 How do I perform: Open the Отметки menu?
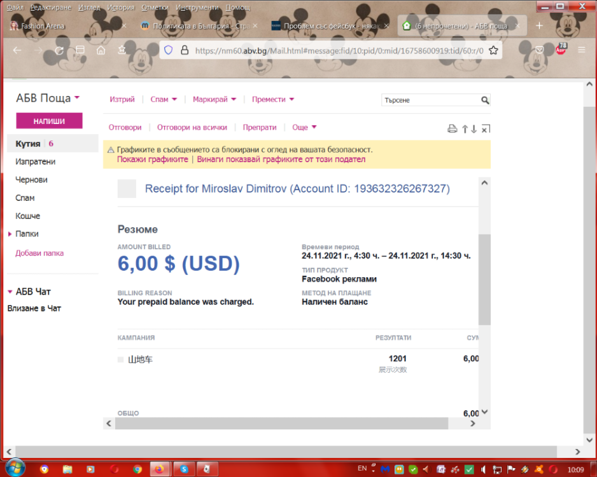pyautogui.click(x=155, y=7)
